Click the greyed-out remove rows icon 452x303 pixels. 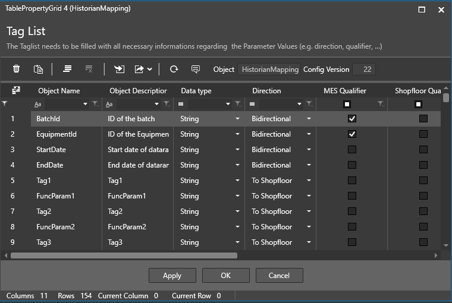coord(89,69)
